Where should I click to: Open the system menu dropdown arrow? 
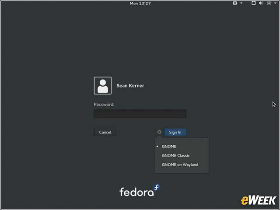tap(274, 3)
